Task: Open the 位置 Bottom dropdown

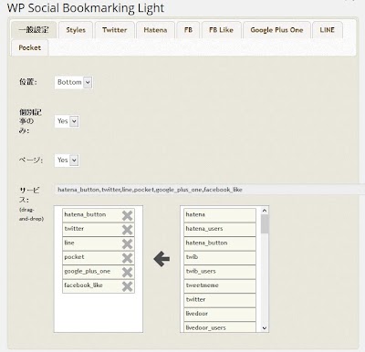Action: 74,82
